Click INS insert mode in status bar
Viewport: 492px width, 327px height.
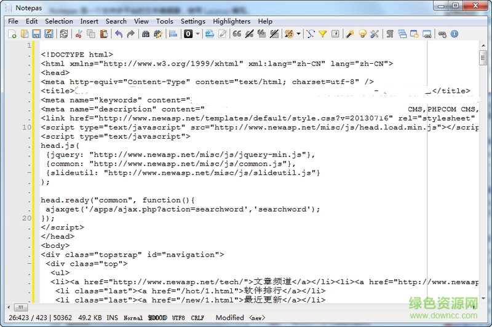(113, 318)
